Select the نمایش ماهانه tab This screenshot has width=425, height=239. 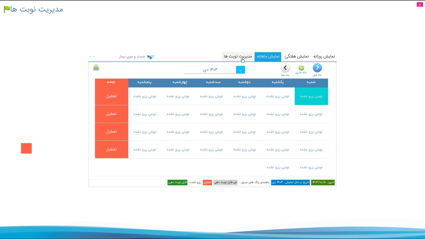(268, 56)
